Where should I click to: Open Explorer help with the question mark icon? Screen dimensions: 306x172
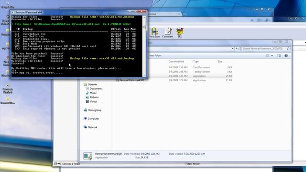point(286,55)
